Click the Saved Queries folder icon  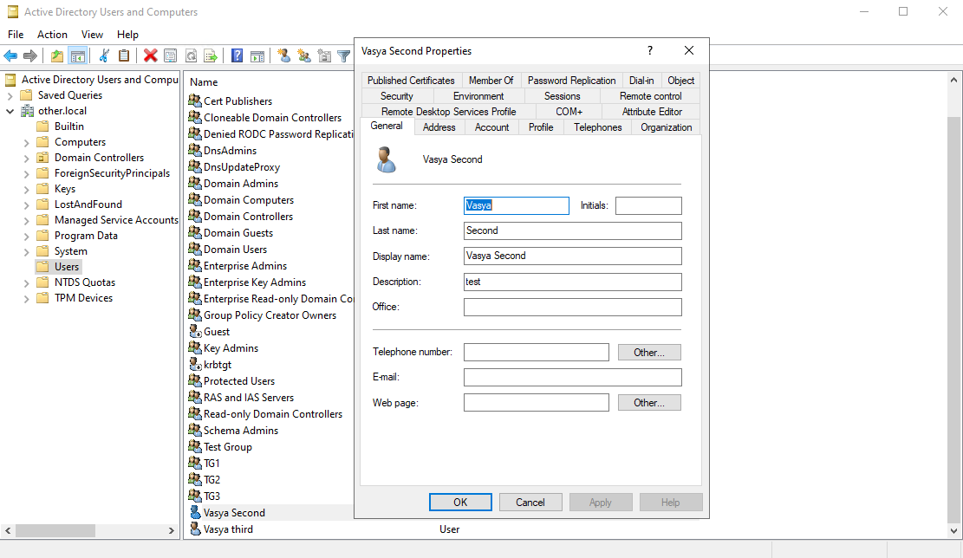point(26,95)
